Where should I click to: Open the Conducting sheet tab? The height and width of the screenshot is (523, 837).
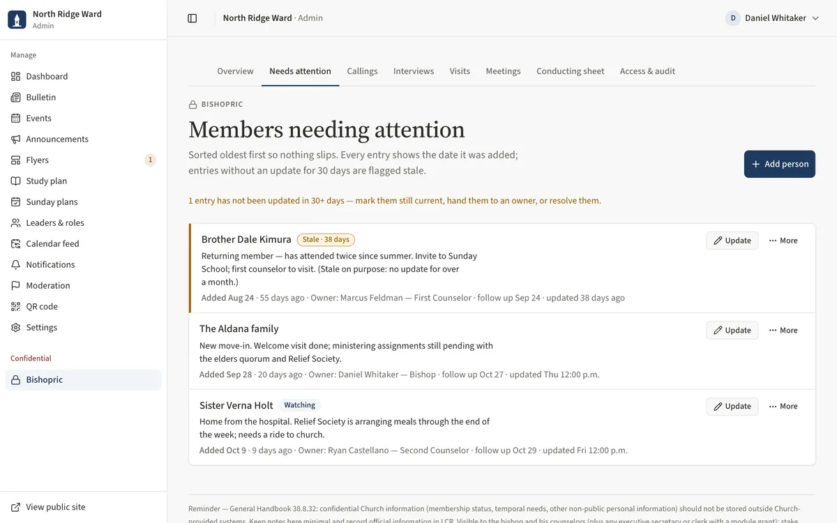coord(571,71)
